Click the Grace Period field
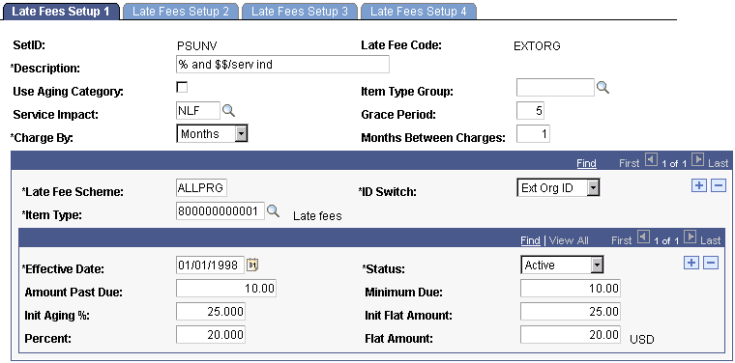 [530, 111]
